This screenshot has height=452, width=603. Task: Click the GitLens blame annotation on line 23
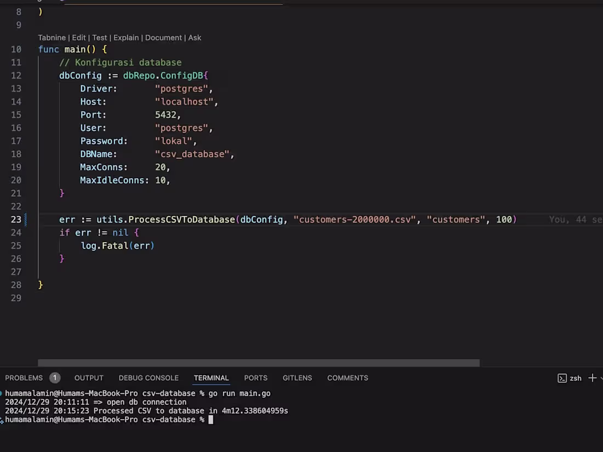click(x=573, y=219)
